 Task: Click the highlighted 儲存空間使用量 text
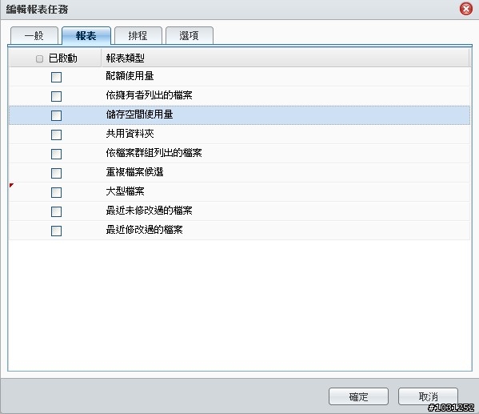[139, 115]
